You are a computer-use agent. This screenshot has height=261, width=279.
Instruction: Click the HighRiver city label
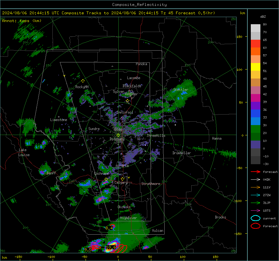coord(129,218)
